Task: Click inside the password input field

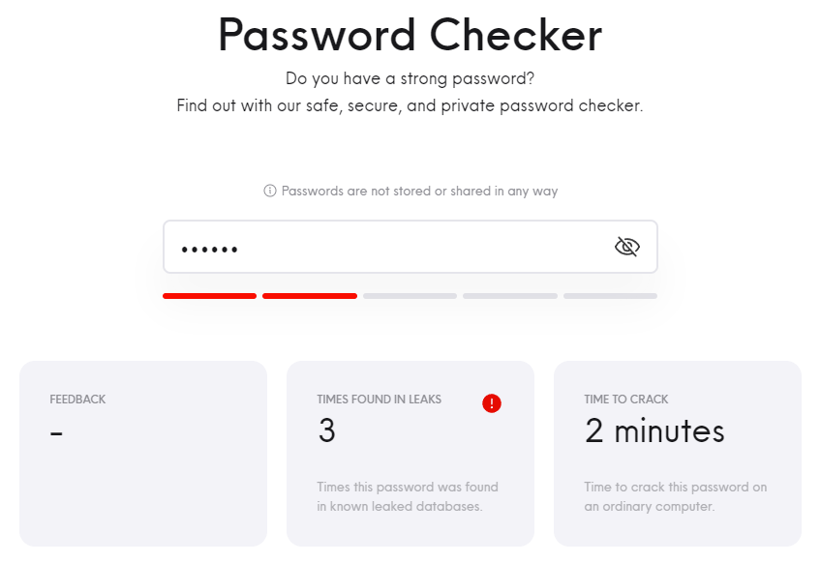Action: click(410, 247)
